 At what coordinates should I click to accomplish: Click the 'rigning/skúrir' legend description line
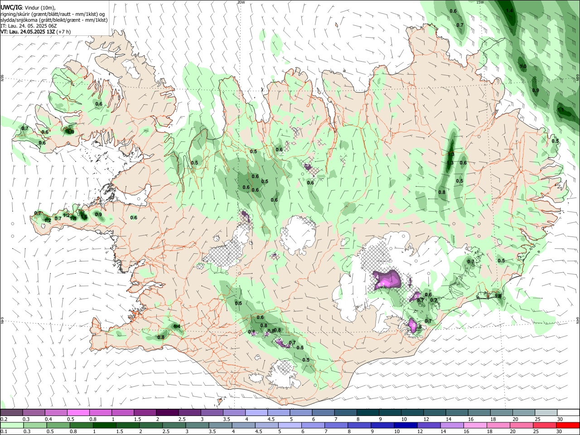[x=53, y=14]
